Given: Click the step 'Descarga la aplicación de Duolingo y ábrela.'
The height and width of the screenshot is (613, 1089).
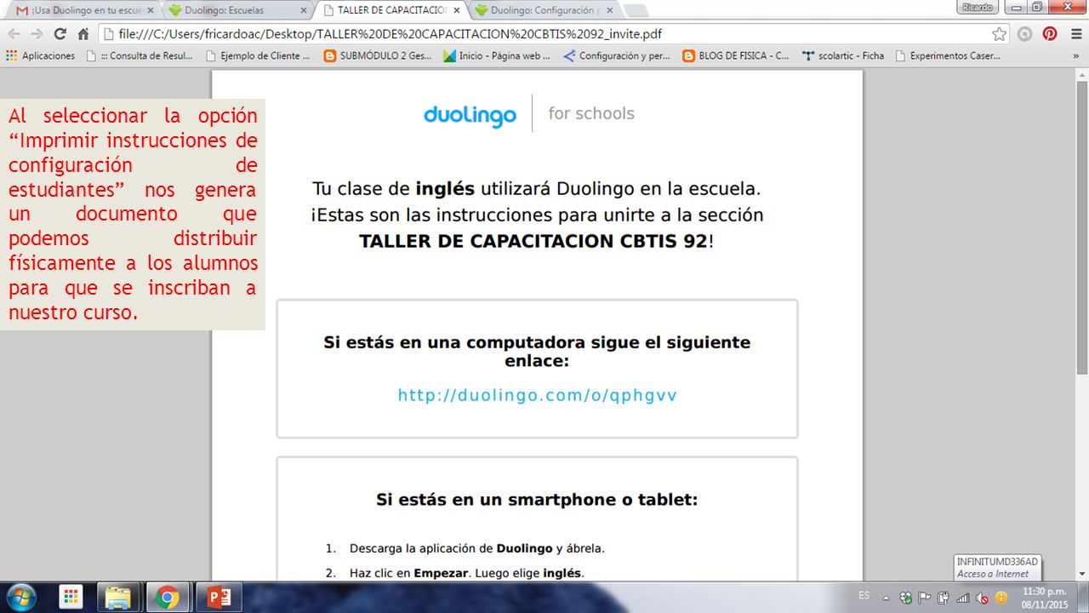Looking at the screenshot, I should (x=476, y=548).
